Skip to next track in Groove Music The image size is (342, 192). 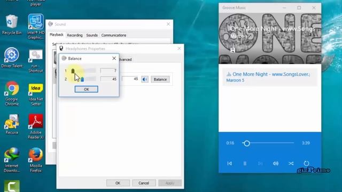tap(260, 163)
